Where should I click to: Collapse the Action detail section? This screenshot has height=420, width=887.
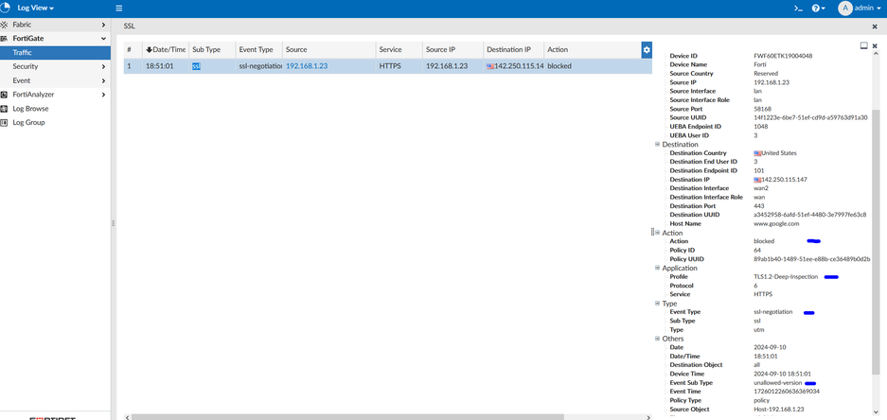[657, 233]
